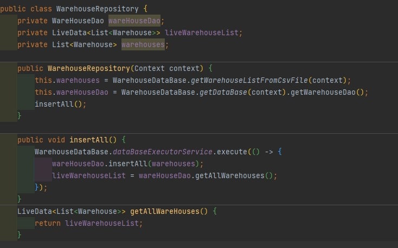
Task: Click the lambda arrow -> symbol
Action: [x=269, y=152]
